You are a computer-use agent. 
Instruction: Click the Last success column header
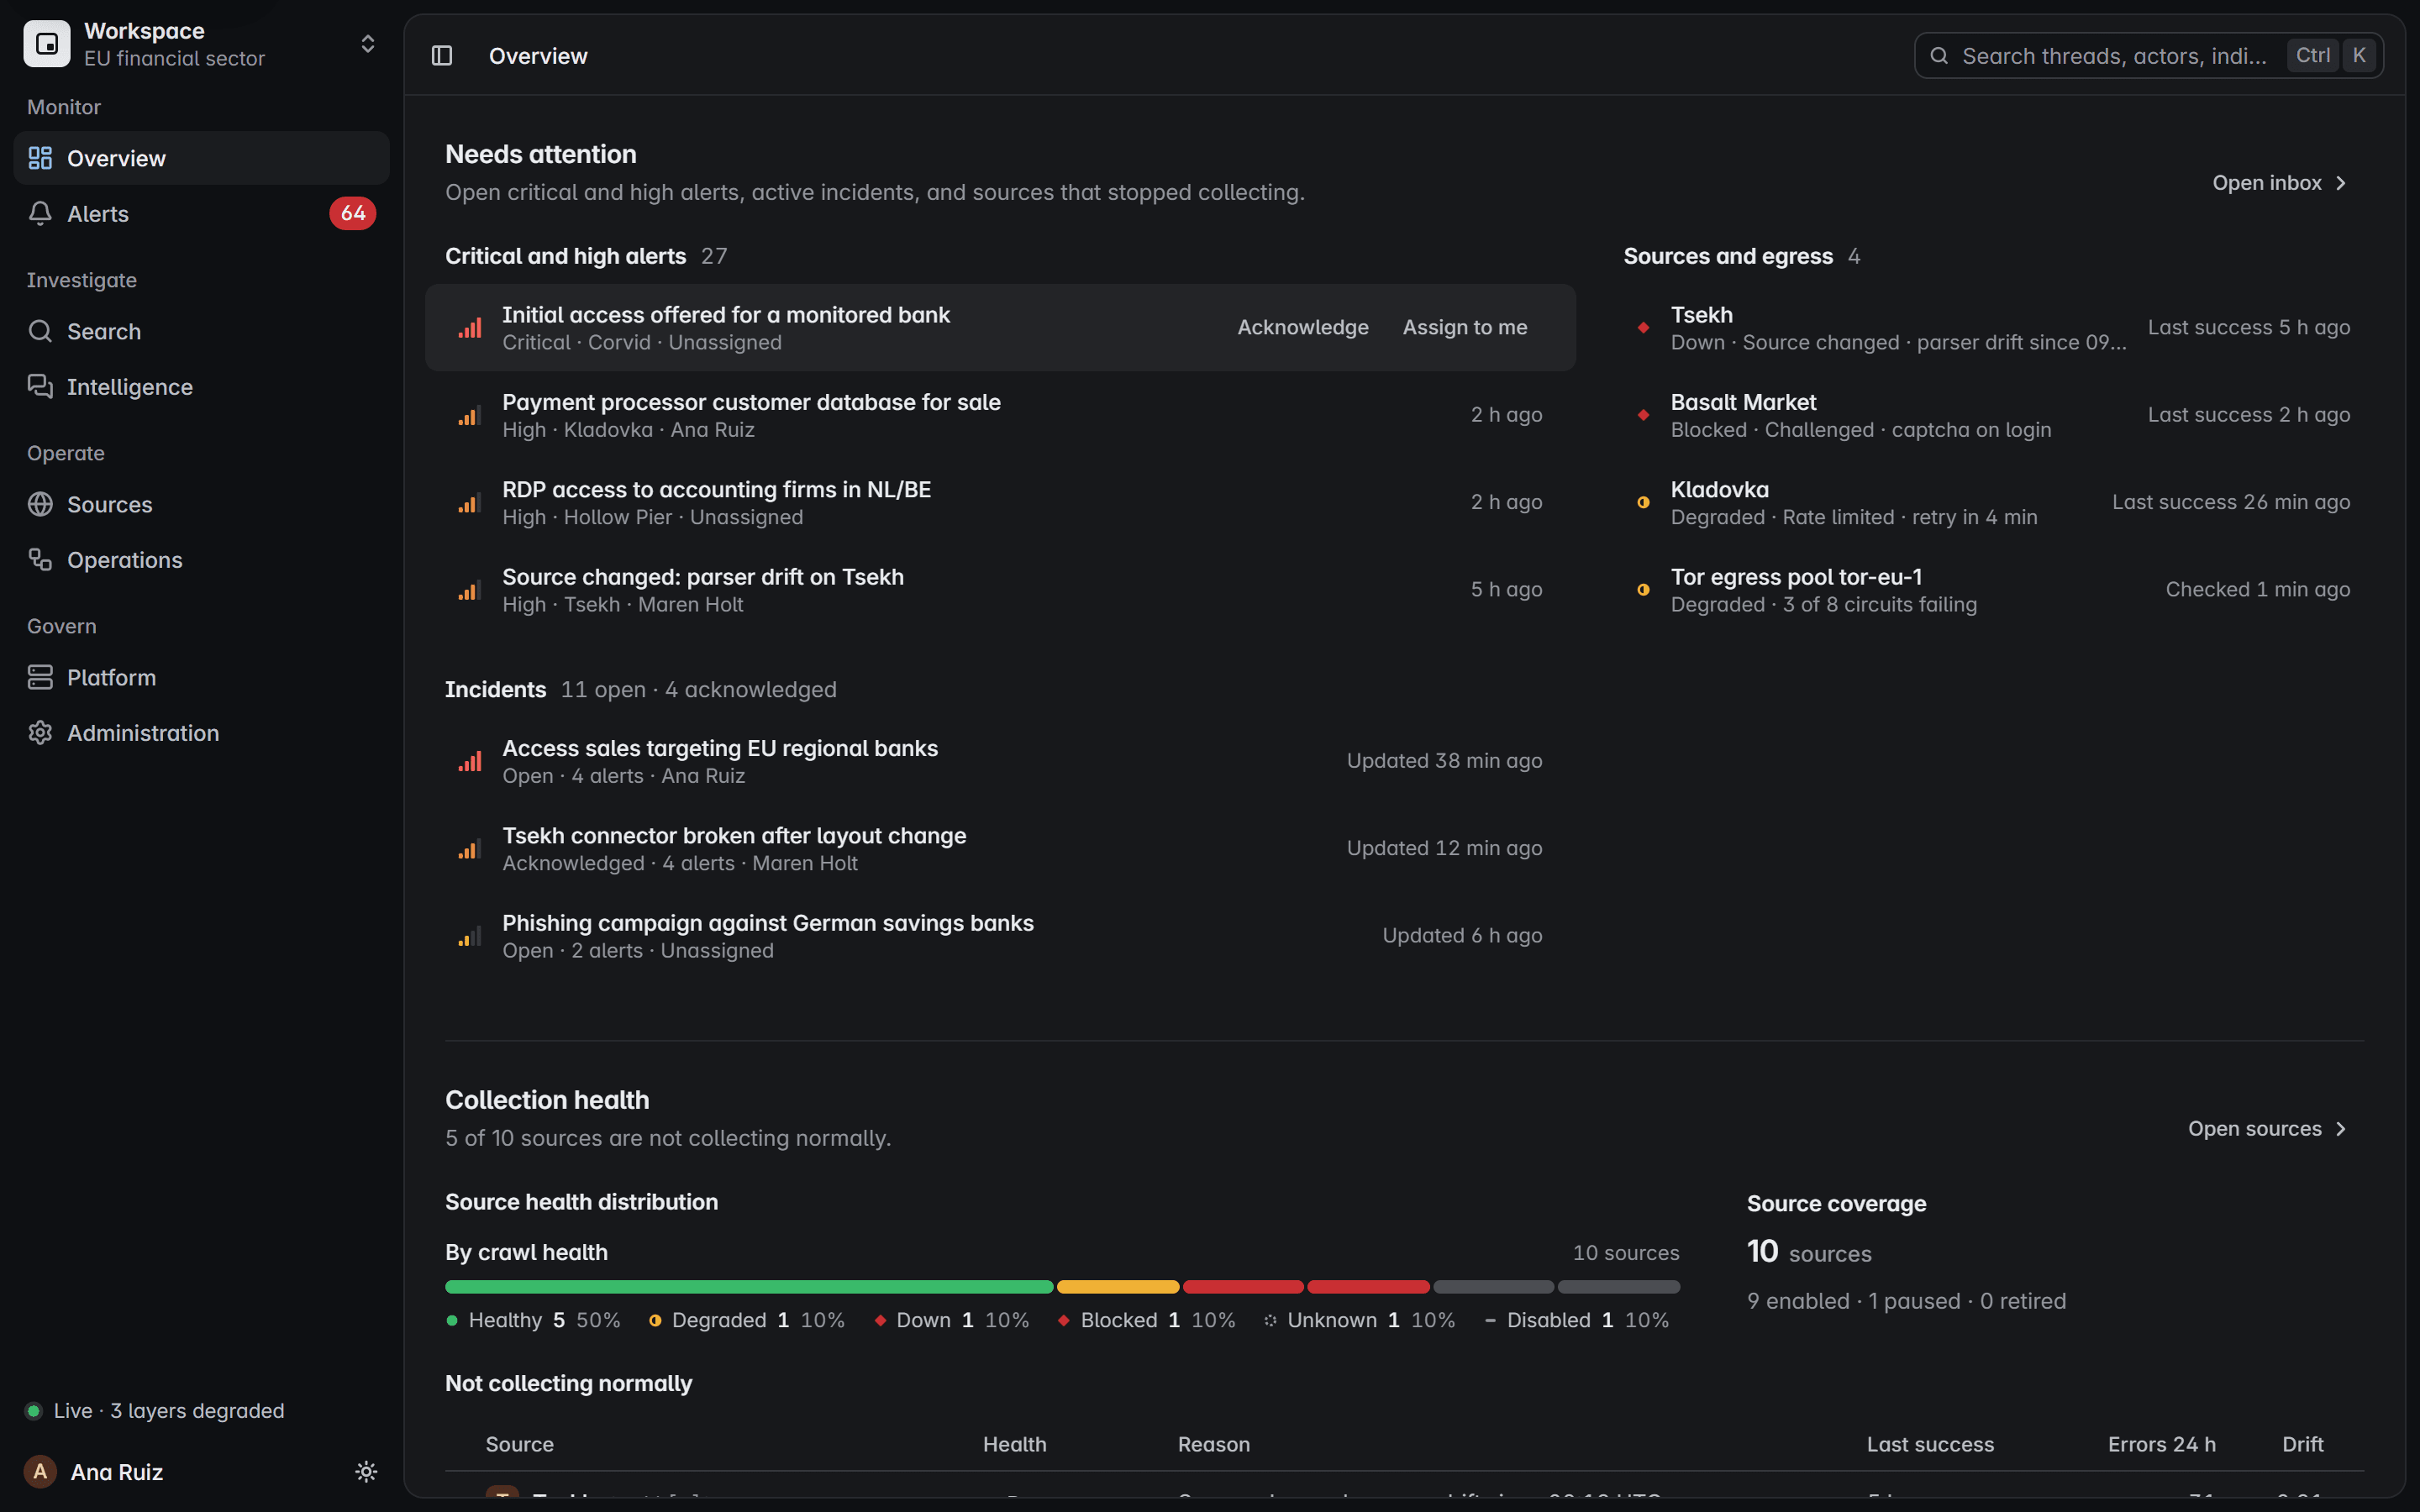click(x=1930, y=1444)
